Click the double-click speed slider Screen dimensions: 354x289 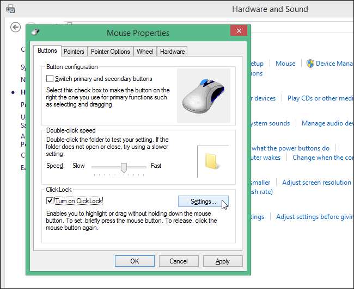pyautogui.click(x=124, y=167)
